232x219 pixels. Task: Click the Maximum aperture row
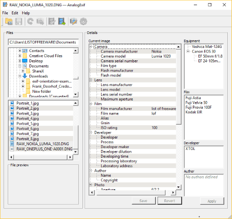tap(133, 99)
